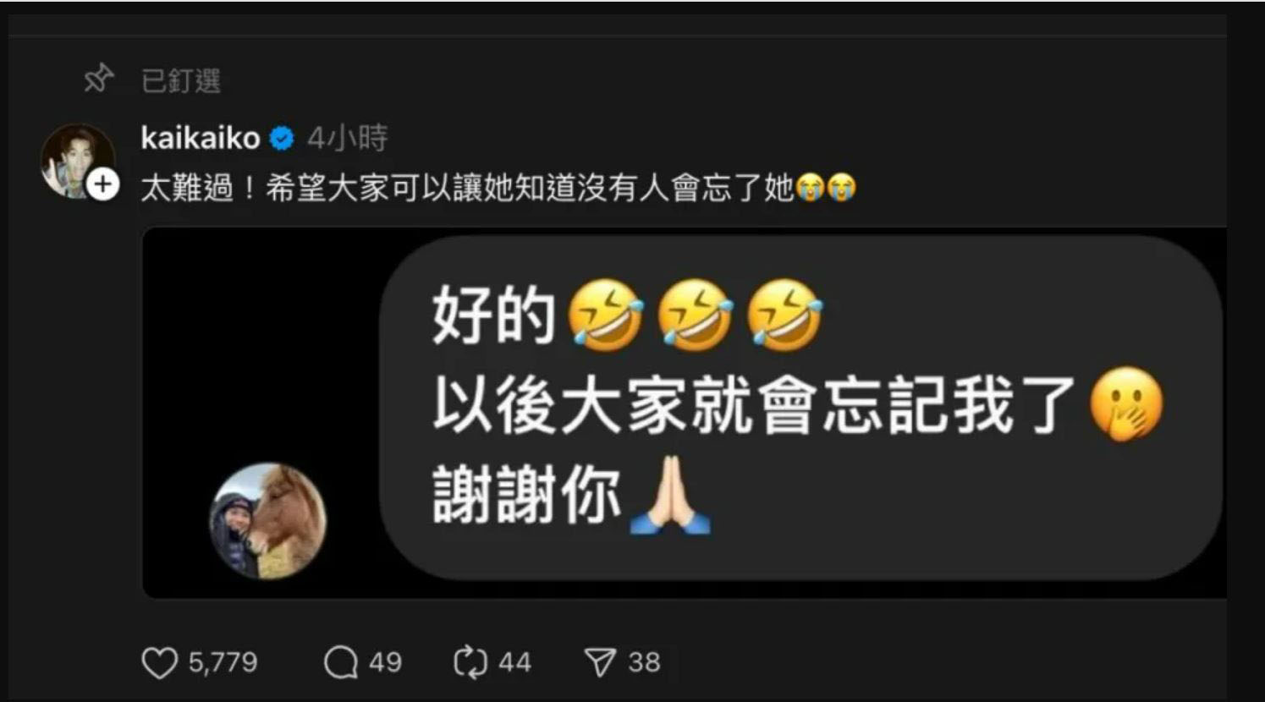Click the 已釘選 pinned label
This screenshot has height=702, width=1265.
click(x=181, y=80)
